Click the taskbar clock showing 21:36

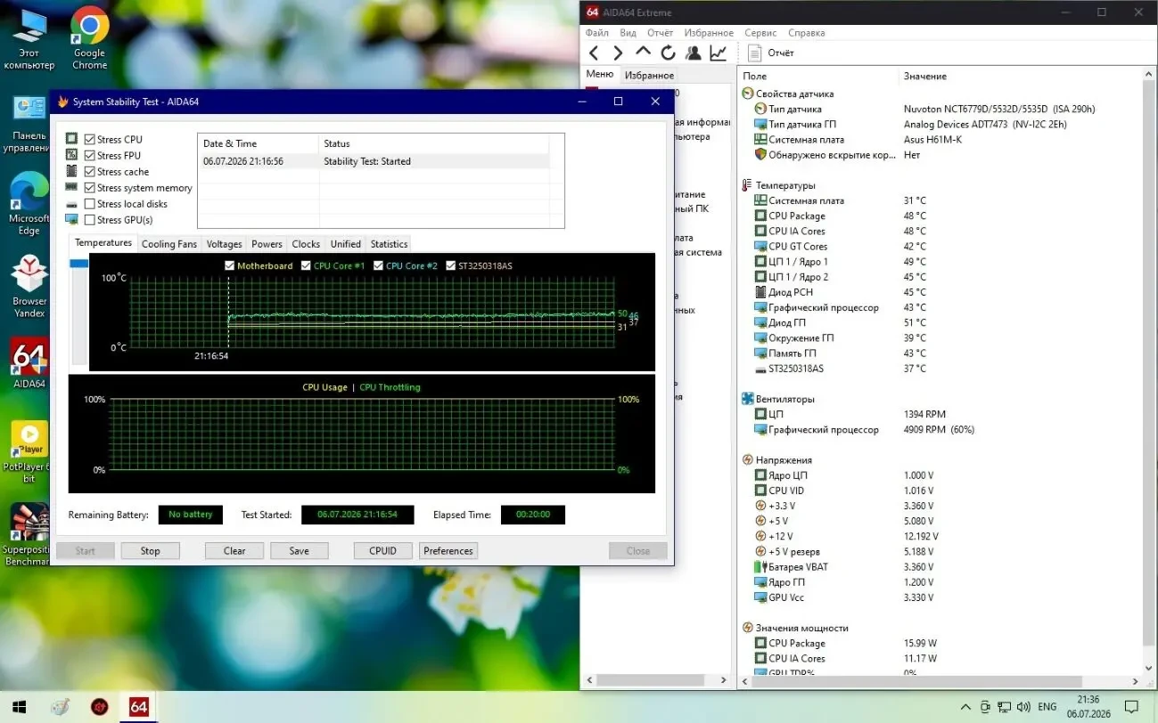(1088, 707)
